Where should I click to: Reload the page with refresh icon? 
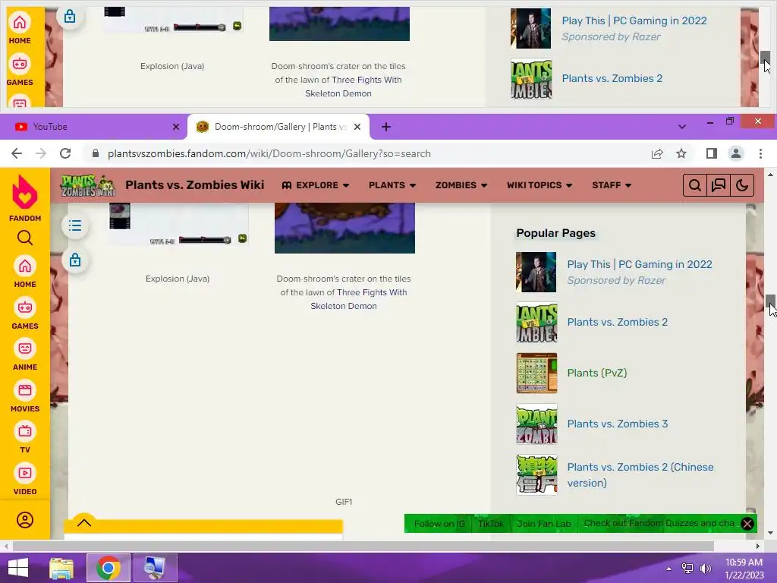65,153
